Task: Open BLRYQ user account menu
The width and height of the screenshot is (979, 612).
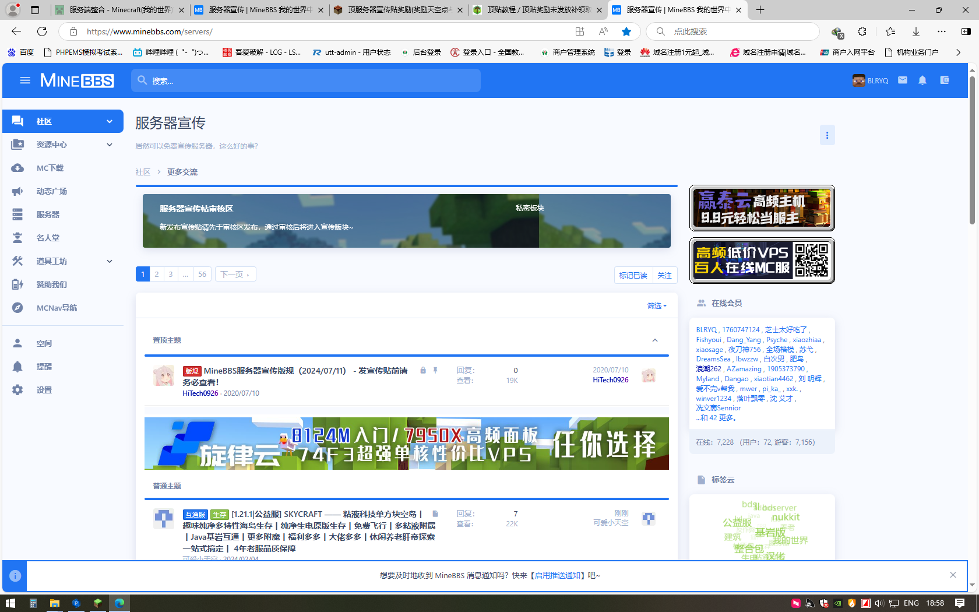Action: pos(870,80)
